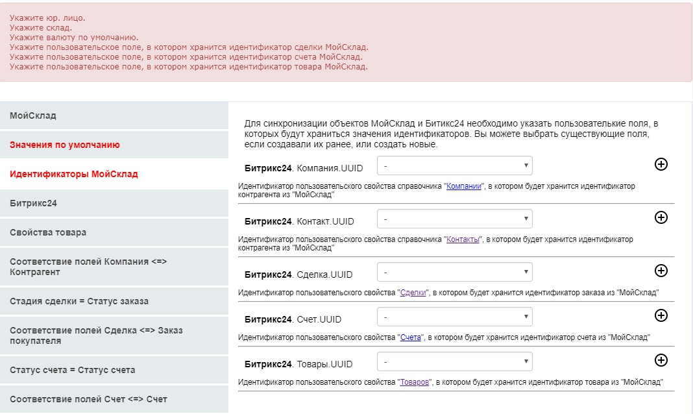693x414 pixels.
Task: Open Статус счета = Статус счета tab
Action: (114, 370)
